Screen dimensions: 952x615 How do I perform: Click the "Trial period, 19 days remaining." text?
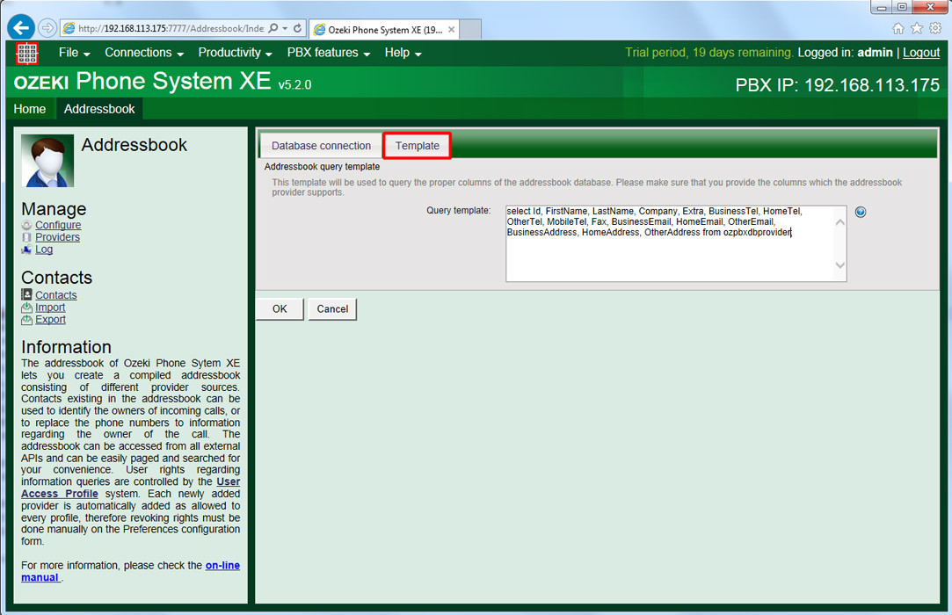point(709,53)
